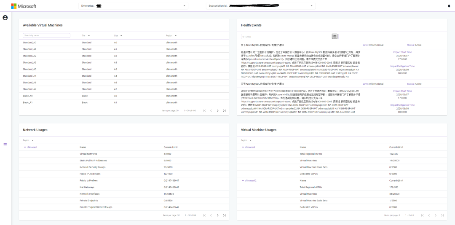Screen dimensions: 455x225
Task: Go to first page of Available Virtual Machines
Action: tap(204, 111)
